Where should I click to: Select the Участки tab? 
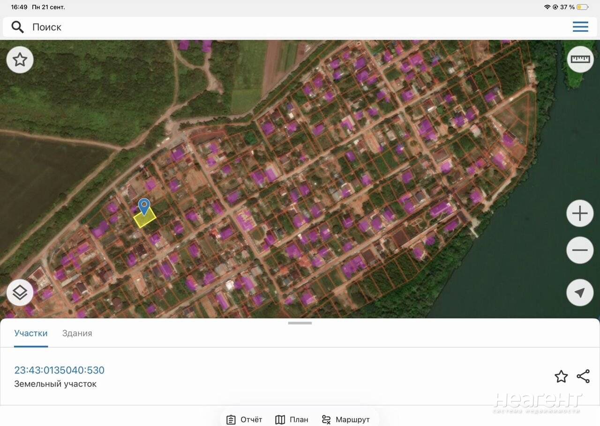[x=31, y=333]
